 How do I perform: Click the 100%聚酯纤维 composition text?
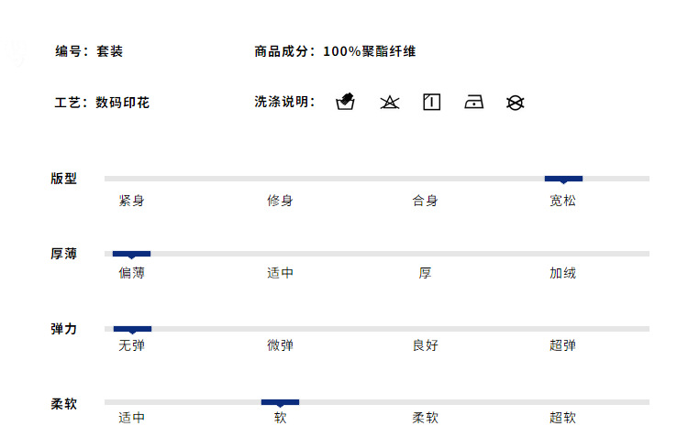[x=369, y=52]
